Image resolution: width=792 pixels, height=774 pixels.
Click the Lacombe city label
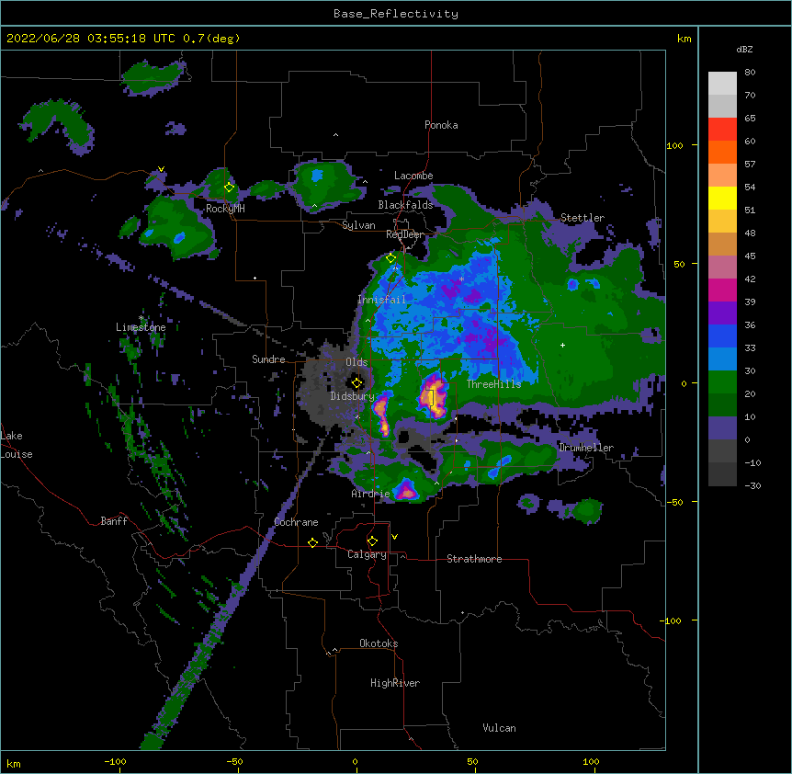413,176
